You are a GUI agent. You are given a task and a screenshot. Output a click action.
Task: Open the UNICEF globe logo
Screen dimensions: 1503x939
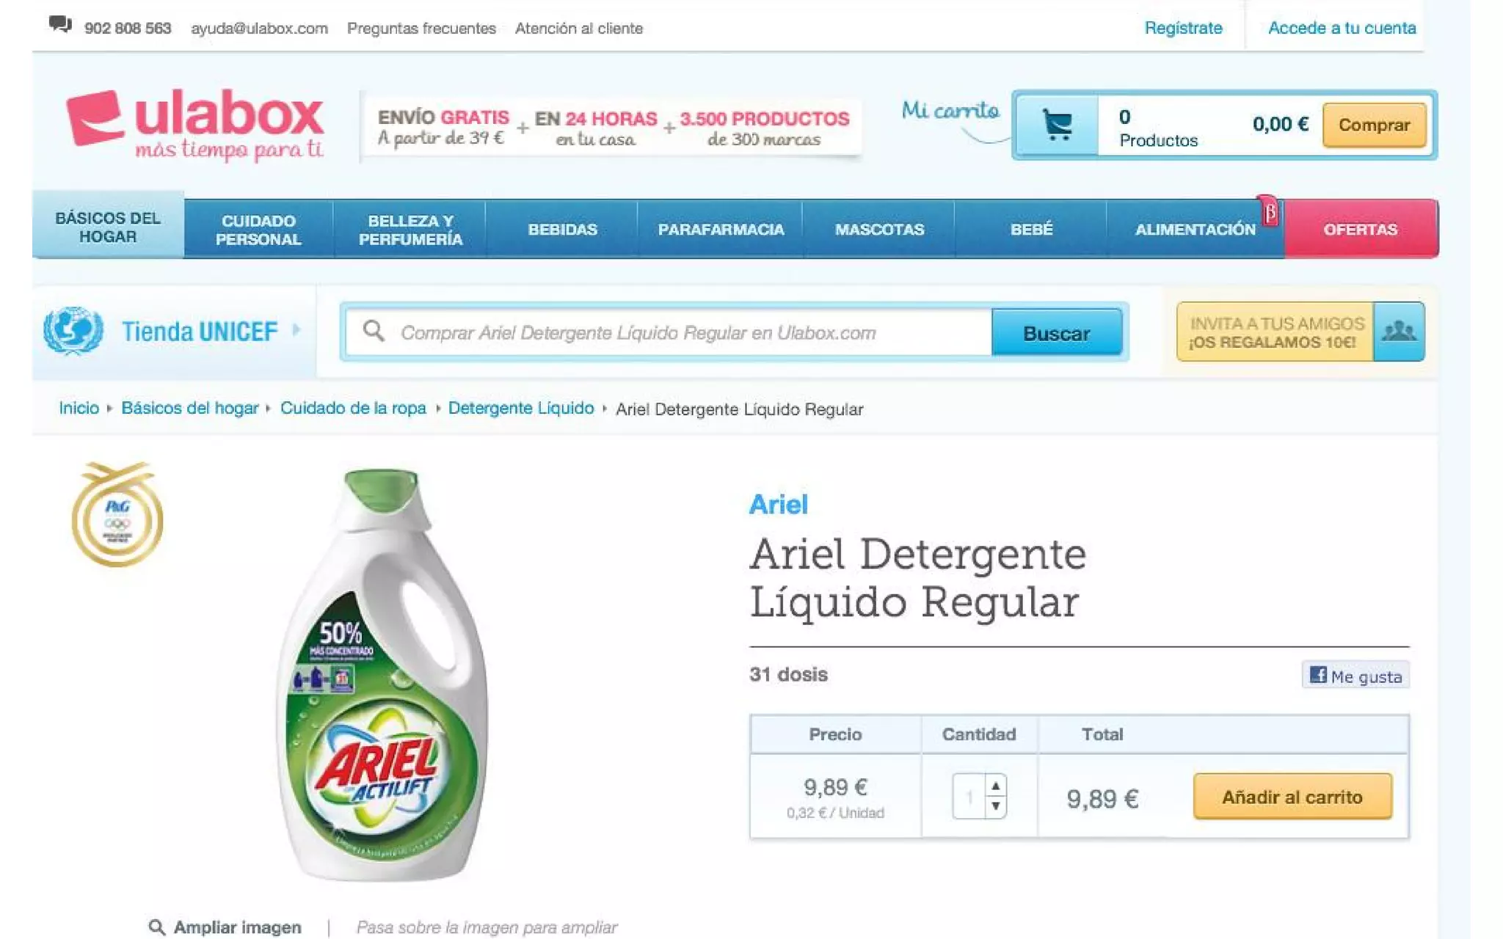73,330
